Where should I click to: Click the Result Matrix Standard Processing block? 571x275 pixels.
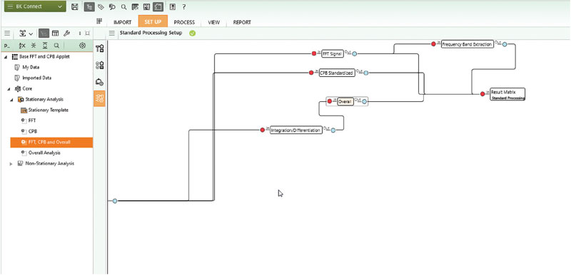click(x=507, y=94)
